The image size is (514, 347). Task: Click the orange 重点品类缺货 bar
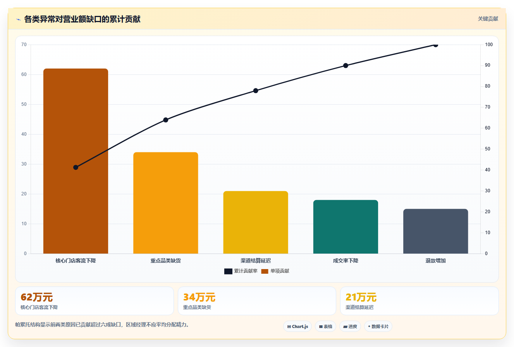coord(166,203)
